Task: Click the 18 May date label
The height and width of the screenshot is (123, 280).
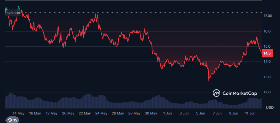Action: [x=51, y=113]
